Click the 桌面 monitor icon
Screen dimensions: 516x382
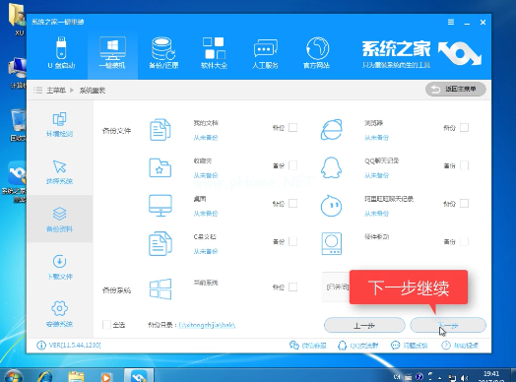[161, 206]
